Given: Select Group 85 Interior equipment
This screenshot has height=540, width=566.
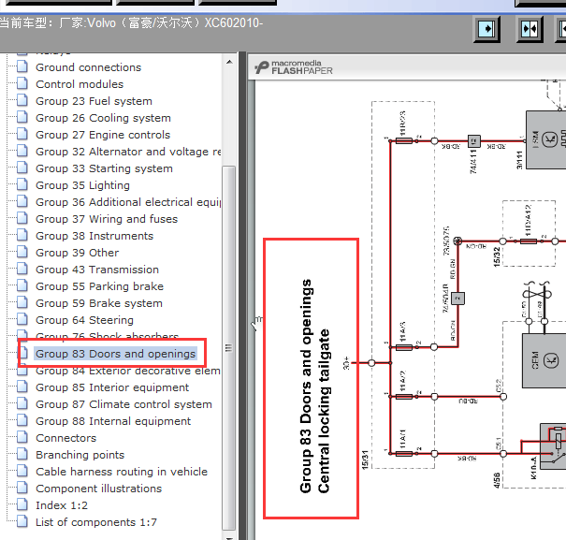Looking at the screenshot, I should [x=112, y=387].
